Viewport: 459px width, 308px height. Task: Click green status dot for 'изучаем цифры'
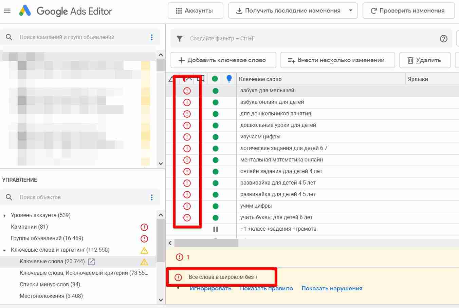pos(215,137)
